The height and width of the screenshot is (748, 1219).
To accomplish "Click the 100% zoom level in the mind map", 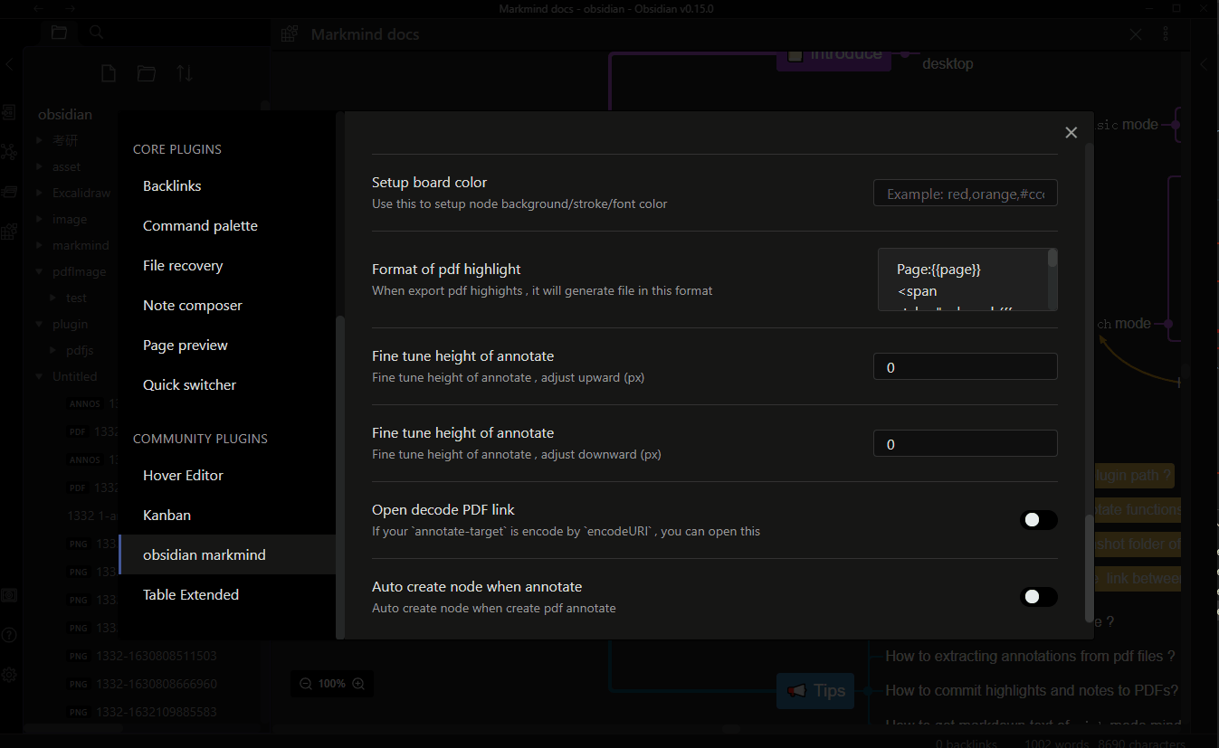I will (332, 684).
